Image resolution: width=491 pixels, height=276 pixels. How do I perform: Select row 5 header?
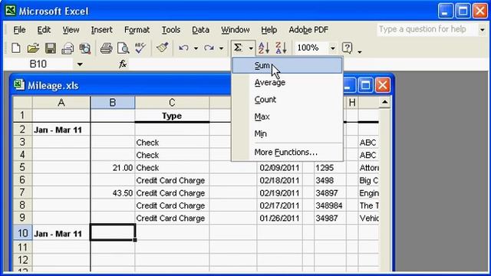[22, 167]
